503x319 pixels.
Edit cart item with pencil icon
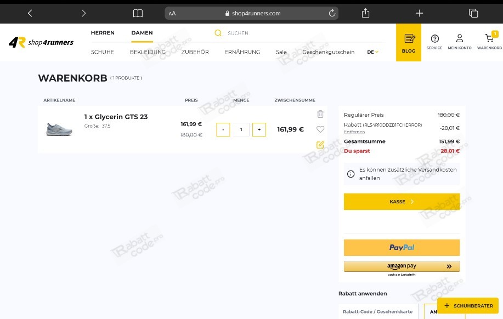click(320, 145)
